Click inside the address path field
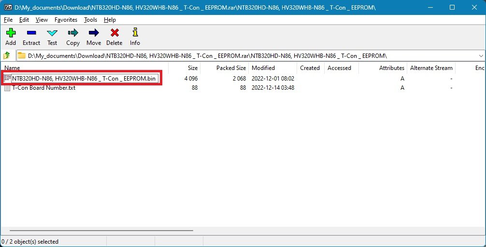This screenshot has height=247, width=486. [242, 55]
